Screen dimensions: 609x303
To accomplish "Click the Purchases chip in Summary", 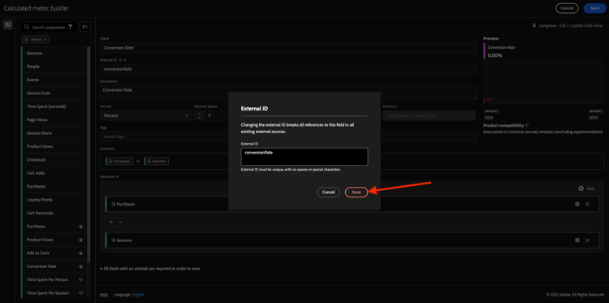I will 119,161.
